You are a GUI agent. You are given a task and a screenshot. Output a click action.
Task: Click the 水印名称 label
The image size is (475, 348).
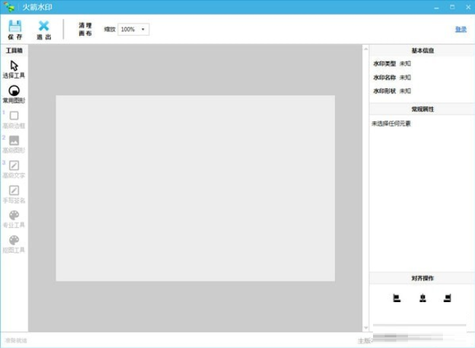(x=385, y=77)
